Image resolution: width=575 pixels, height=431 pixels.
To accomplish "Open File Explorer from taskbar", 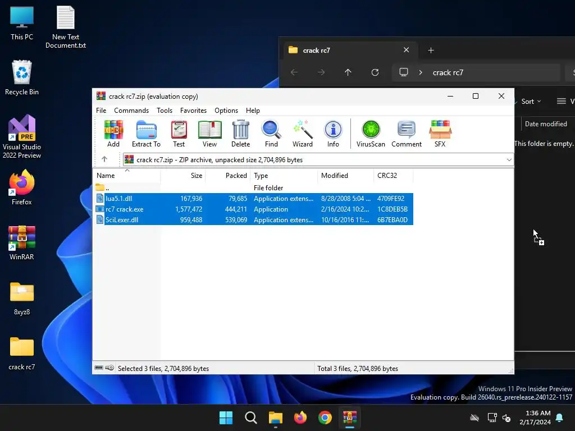I will (275, 418).
